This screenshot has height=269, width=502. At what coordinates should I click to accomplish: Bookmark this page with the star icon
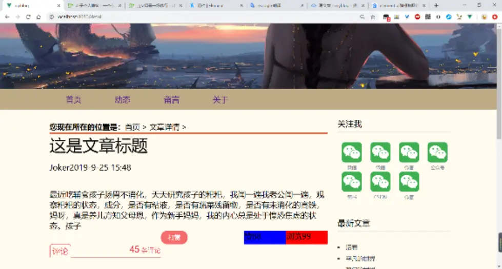[373, 17]
